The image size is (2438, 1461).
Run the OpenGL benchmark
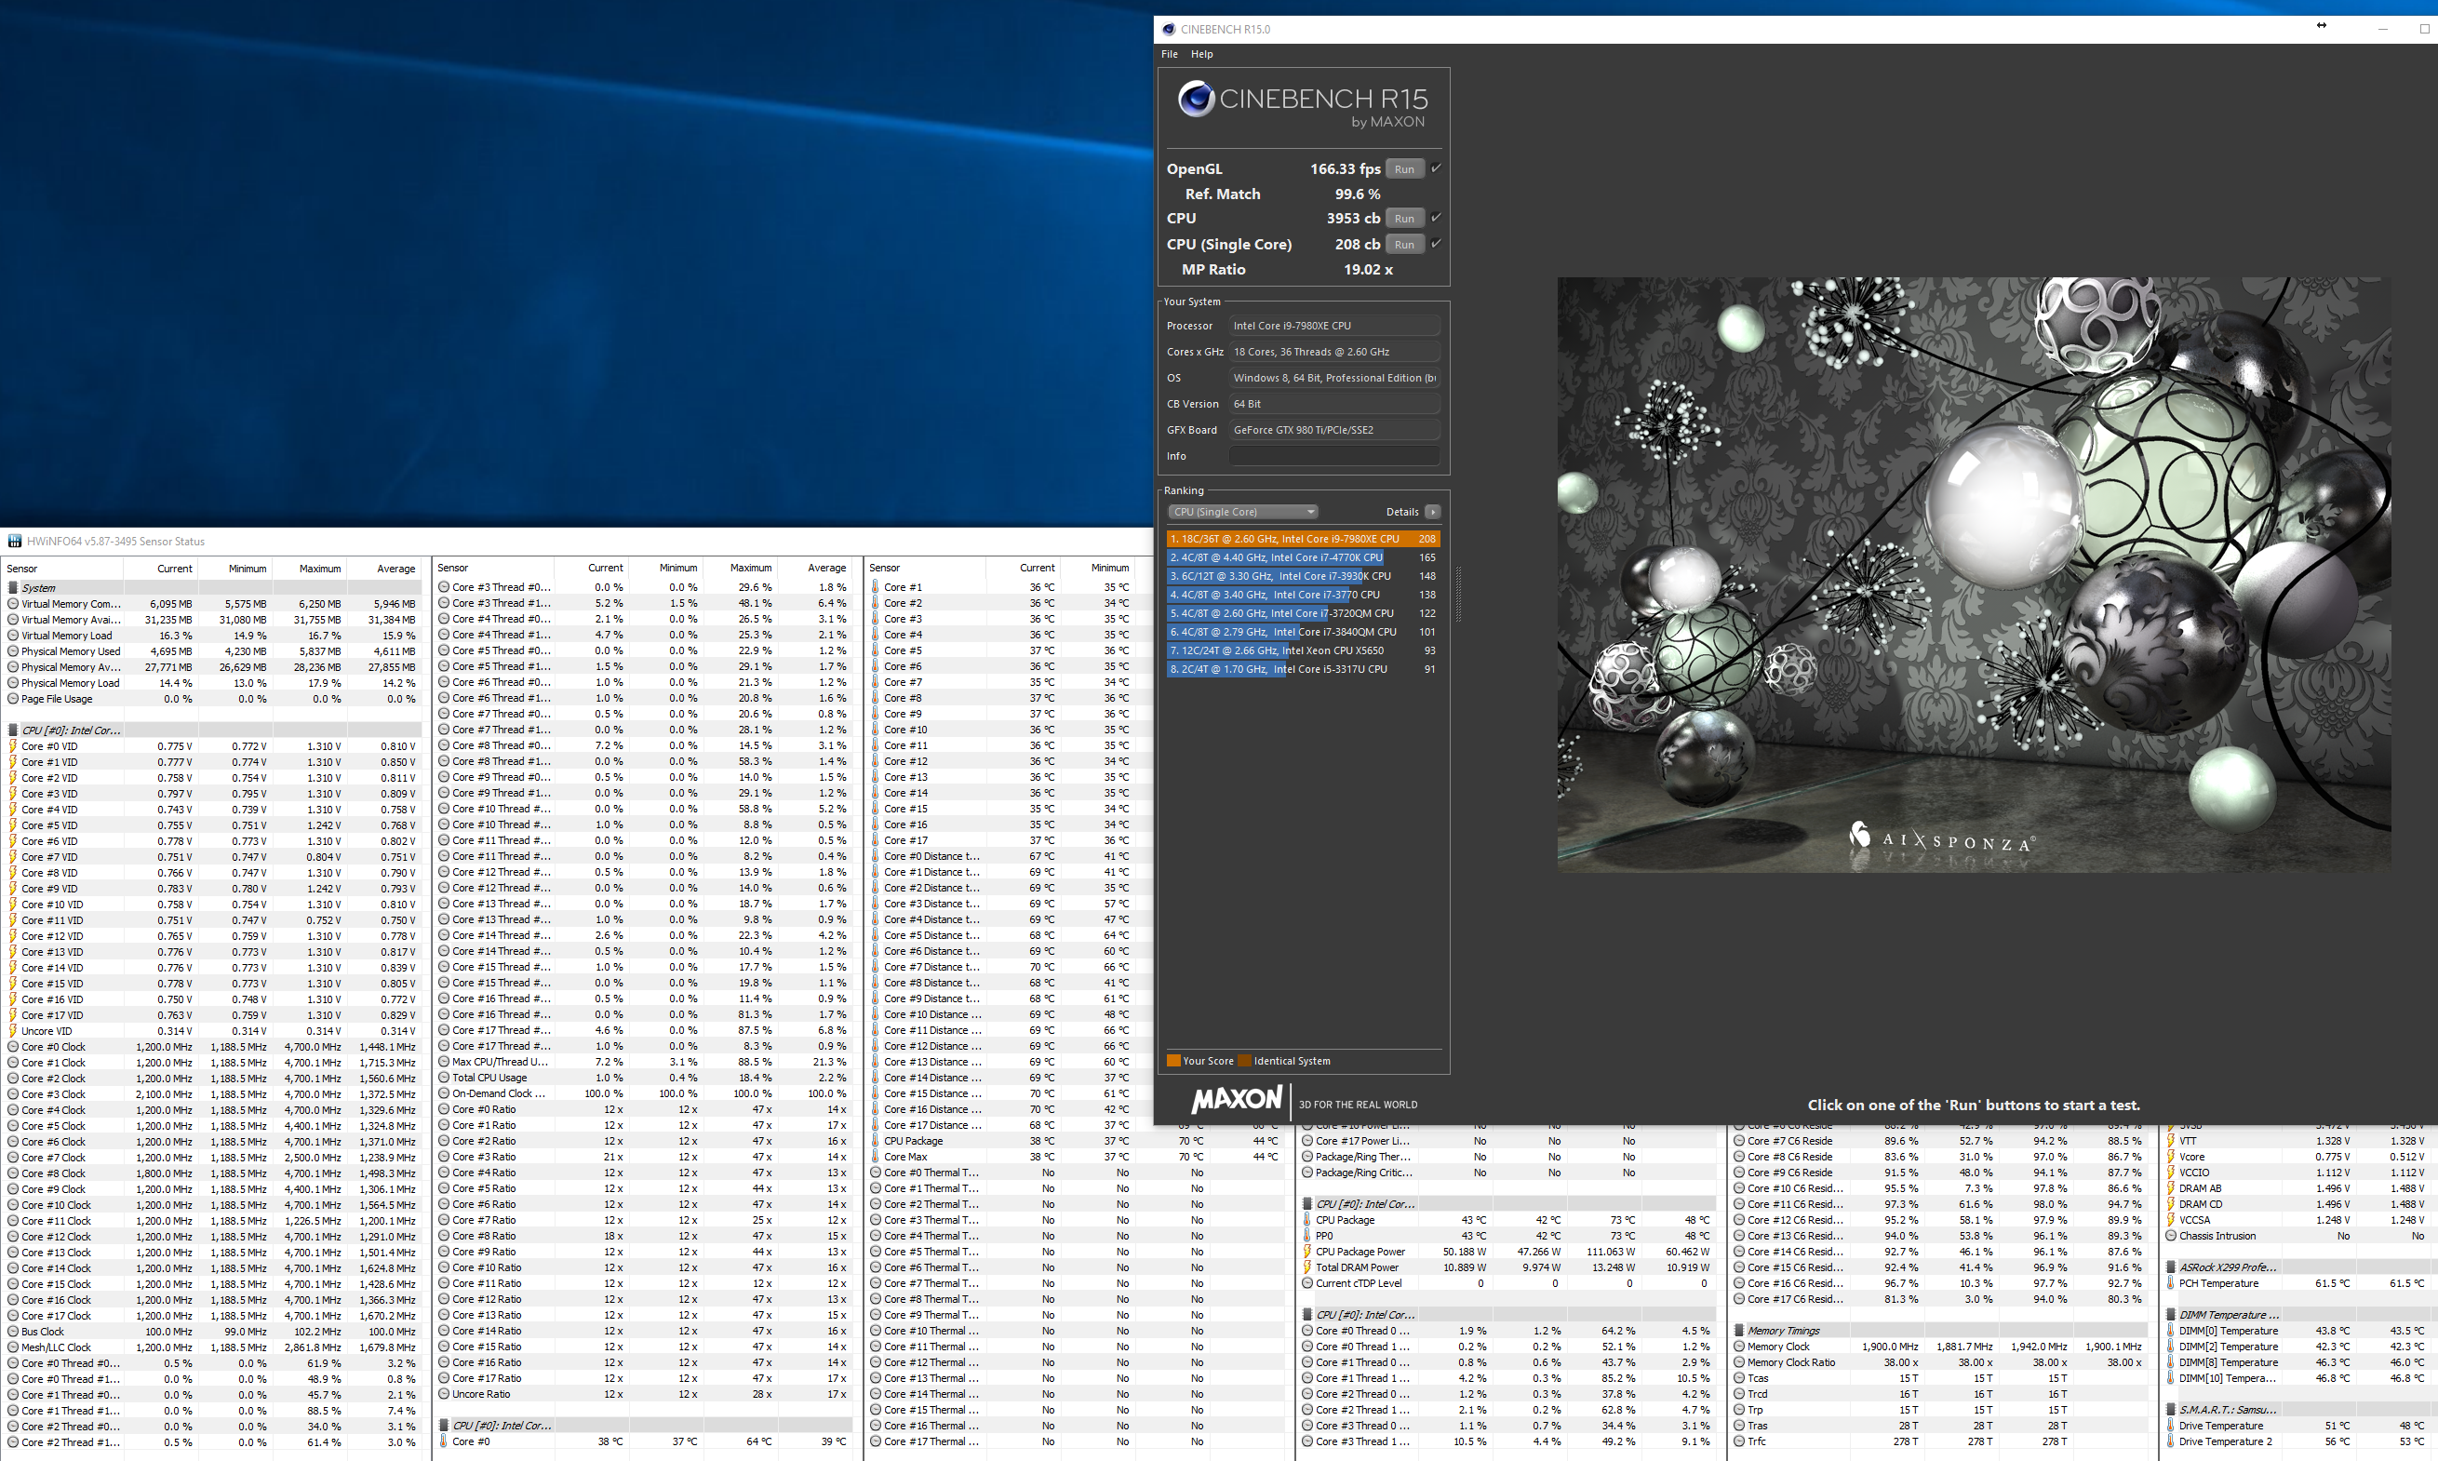pos(1403,169)
